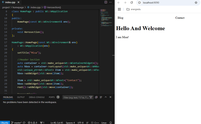
Task: Click the Hello And Welcome heading
Action: tap(140, 28)
